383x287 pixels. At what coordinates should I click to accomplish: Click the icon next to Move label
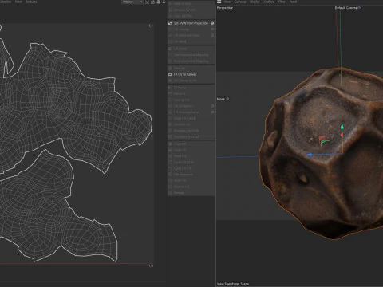[227, 99]
